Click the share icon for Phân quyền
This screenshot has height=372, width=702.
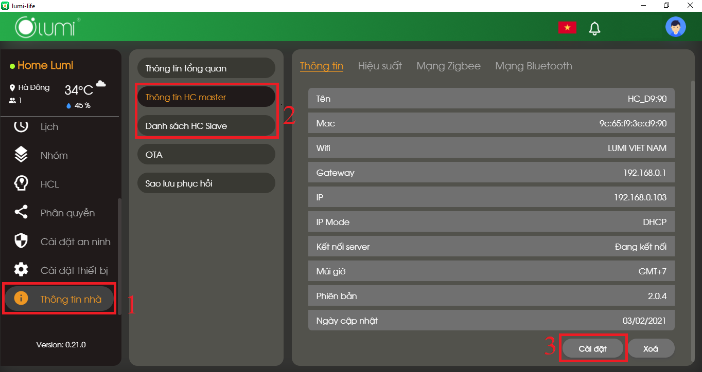click(x=21, y=212)
